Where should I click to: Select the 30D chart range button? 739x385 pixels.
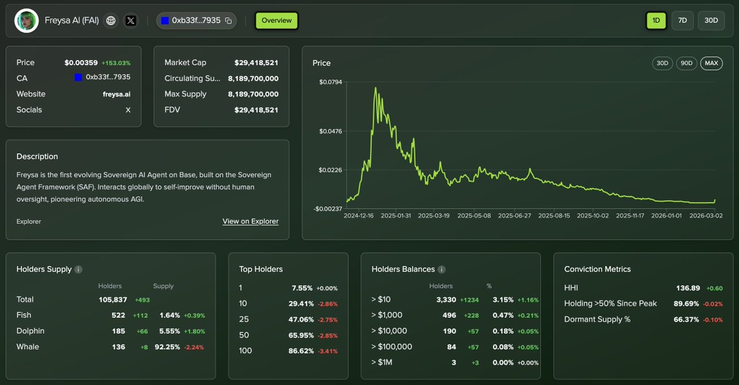tap(662, 63)
